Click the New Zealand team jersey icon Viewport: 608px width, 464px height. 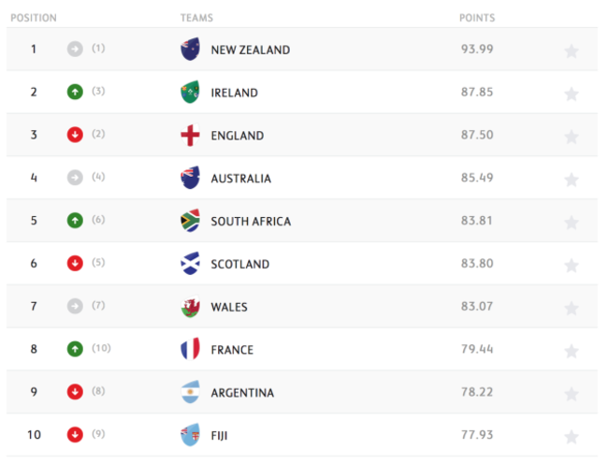(x=190, y=50)
